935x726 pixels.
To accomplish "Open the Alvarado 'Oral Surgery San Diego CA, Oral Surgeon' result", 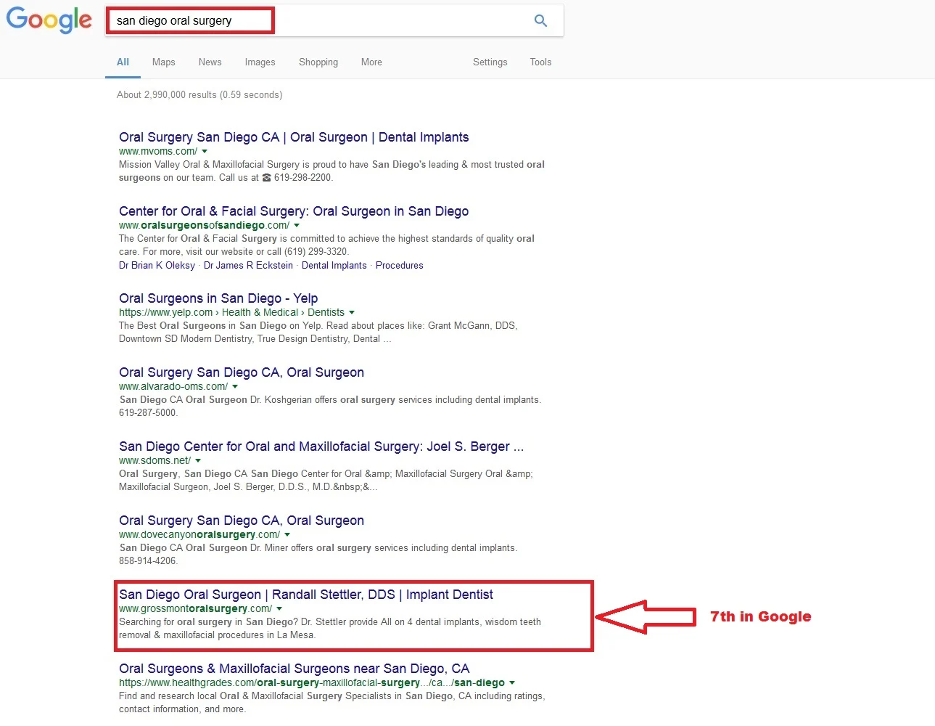I will point(242,372).
